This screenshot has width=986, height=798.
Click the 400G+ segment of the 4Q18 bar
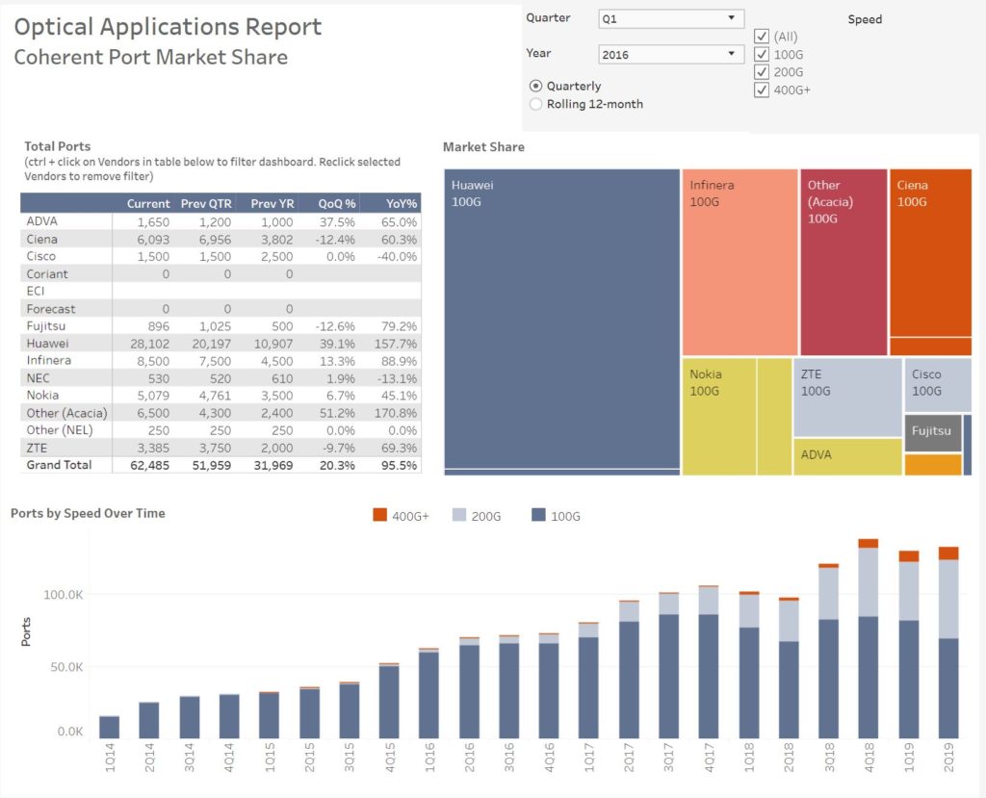coord(869,543)
